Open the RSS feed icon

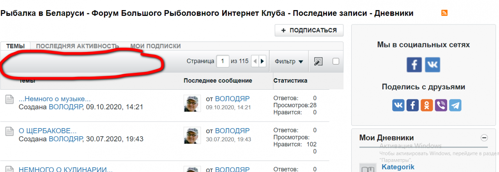pos(444,13)
